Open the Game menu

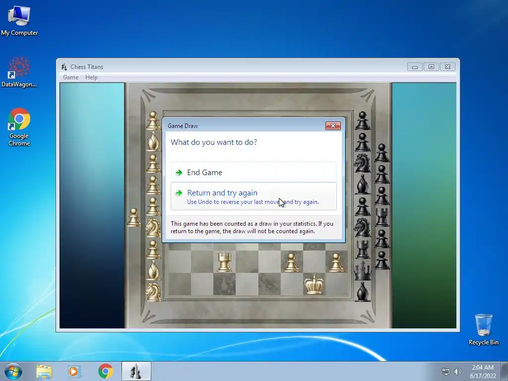tap(70, 77)
